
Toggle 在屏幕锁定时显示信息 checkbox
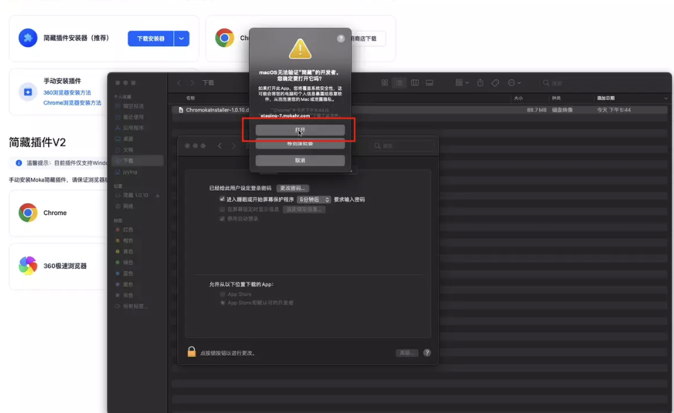coord(222,209)
